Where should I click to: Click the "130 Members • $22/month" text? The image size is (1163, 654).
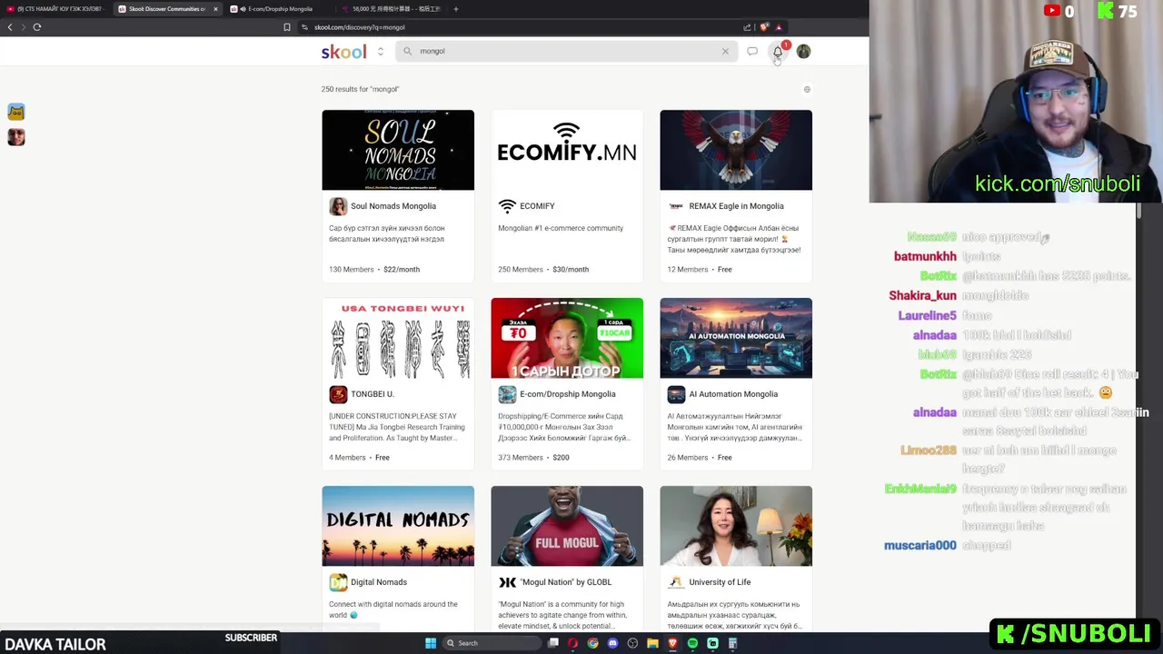374,270
